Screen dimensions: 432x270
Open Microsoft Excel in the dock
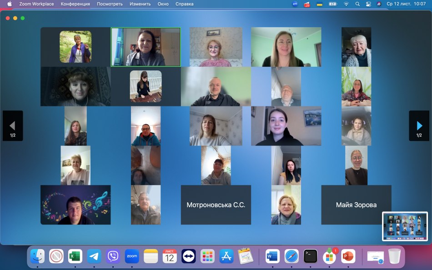75,256
